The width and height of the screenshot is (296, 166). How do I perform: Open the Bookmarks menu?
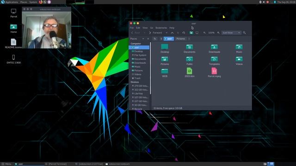(x=161, y=28)
